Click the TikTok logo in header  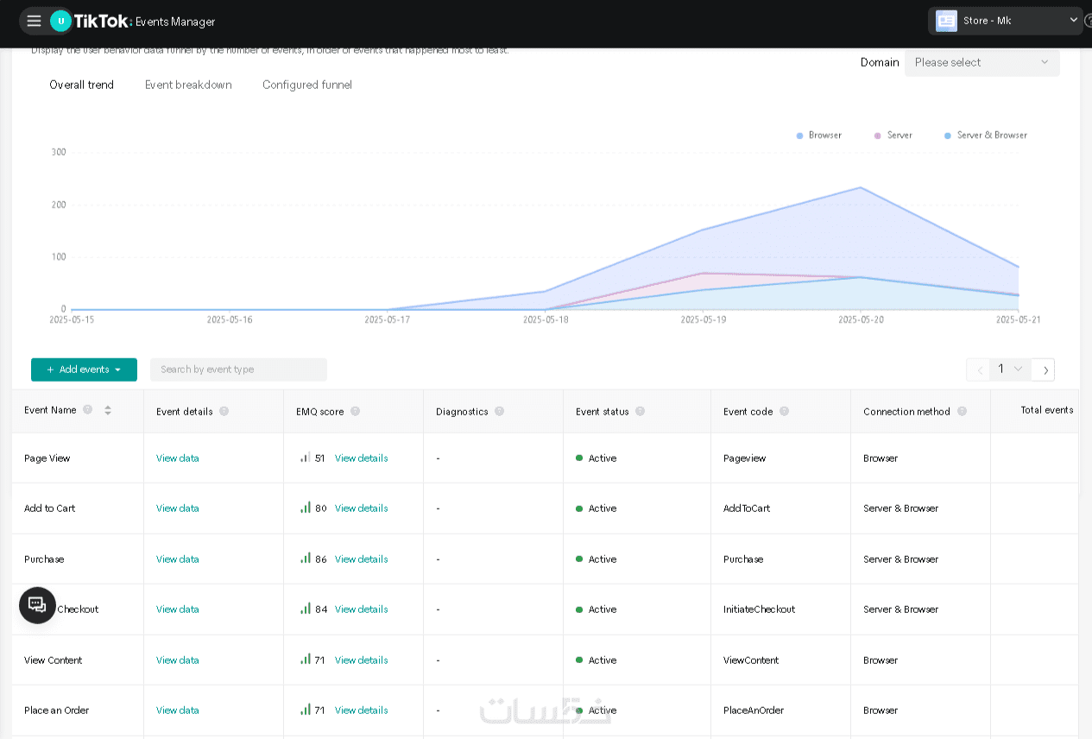(103, 21)
